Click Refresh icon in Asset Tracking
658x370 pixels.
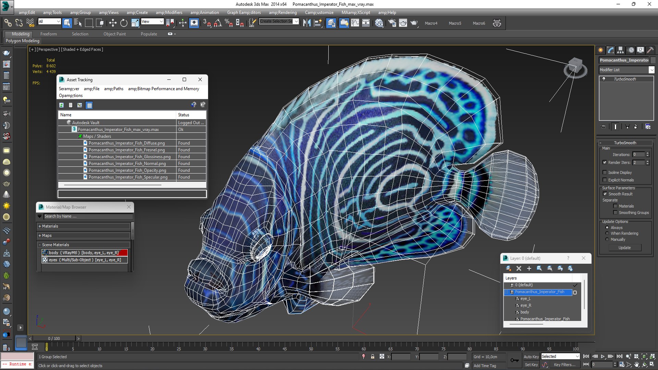[61, 105]
